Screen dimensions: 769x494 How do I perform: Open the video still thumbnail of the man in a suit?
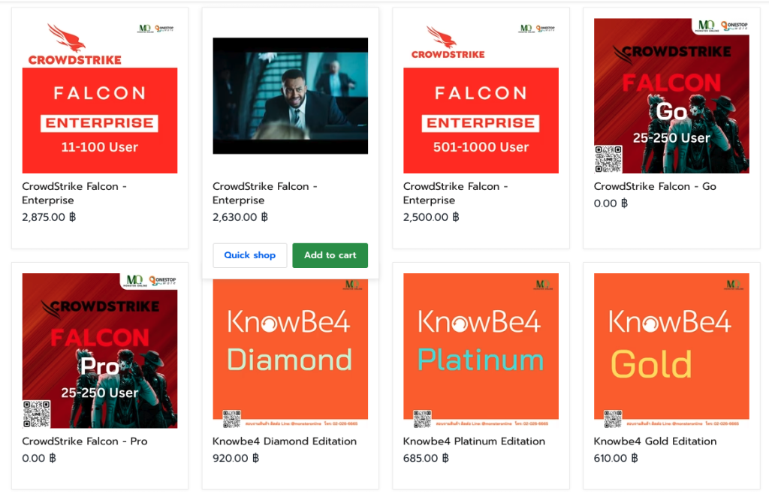(290, 95)
